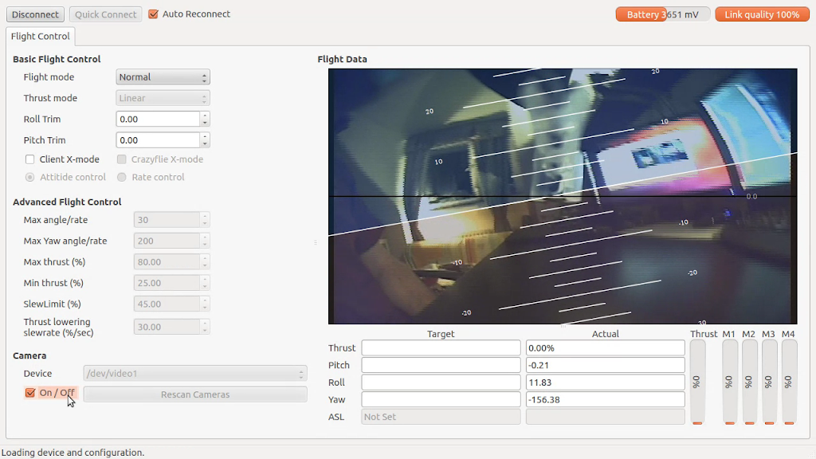Open the camera Device dropdown
Screen dimensions: 816x459
coord(195,373)
